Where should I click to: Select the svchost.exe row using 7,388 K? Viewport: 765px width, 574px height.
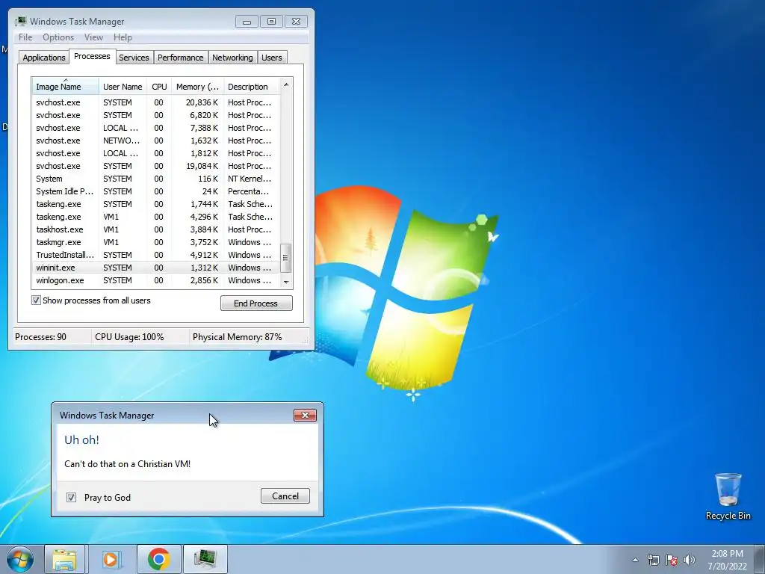(155, 128)
